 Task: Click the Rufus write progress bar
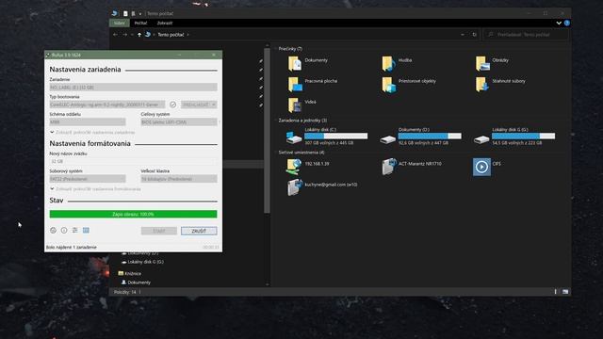pos(133,214)
